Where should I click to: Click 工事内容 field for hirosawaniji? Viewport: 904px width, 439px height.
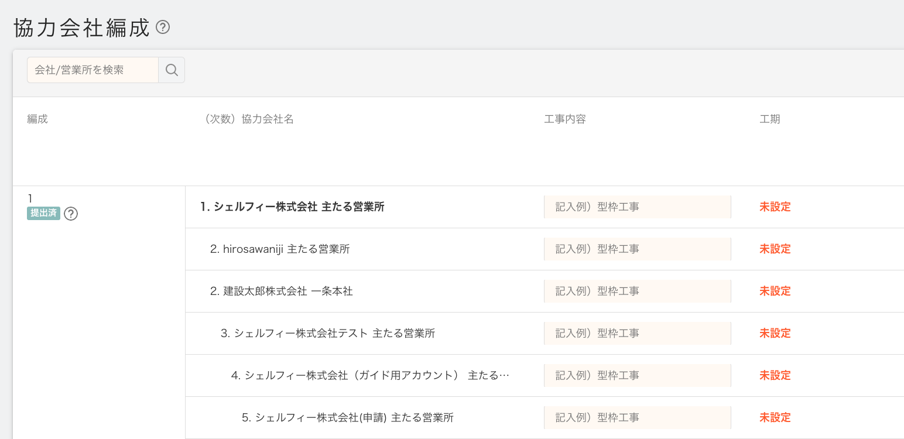tap(637, 249)
